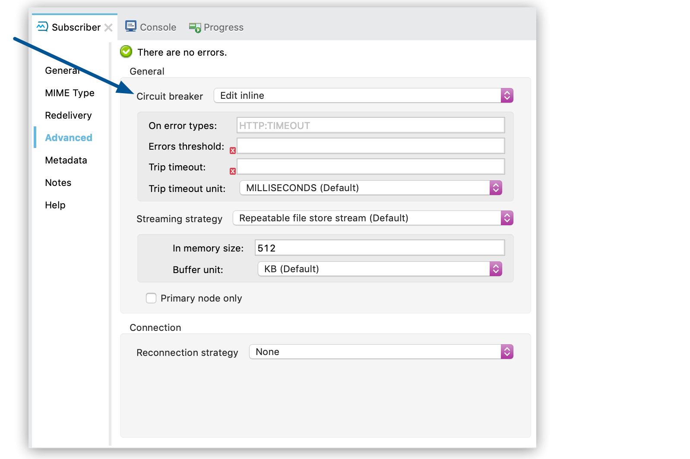Image resolution: width=690 pixels, height=459 pixels.
Task: Click the green no-errors checkmark icon
Action: click(x=126, y=52)
